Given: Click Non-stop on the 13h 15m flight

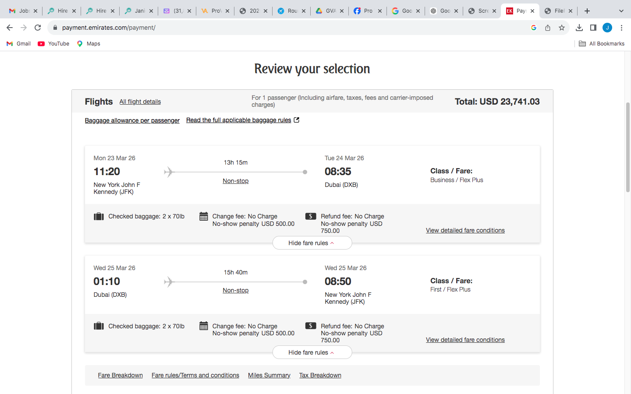Looking at the screenshot, I should 236,181.
